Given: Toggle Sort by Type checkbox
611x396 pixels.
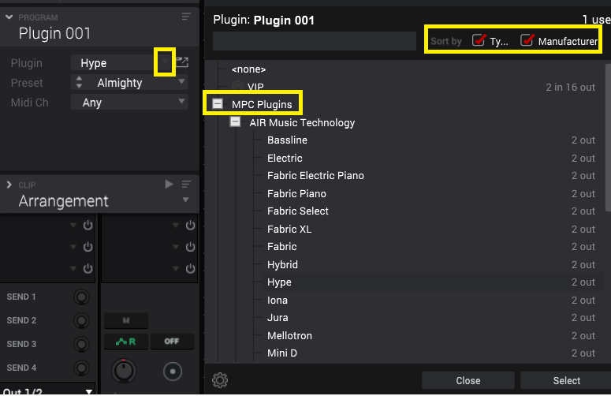Looking at the screenshot, I should [478, 40].
